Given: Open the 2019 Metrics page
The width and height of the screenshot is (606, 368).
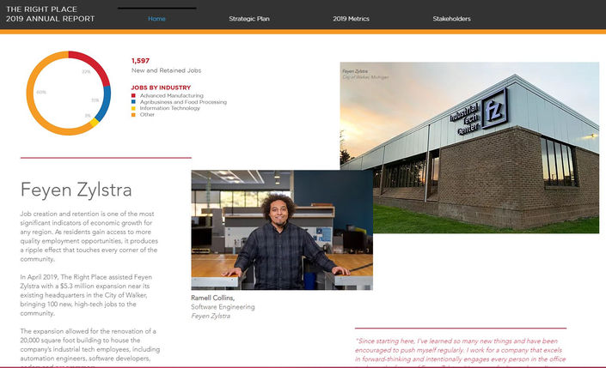Looking at the screenshot, I should click(351, 19).
